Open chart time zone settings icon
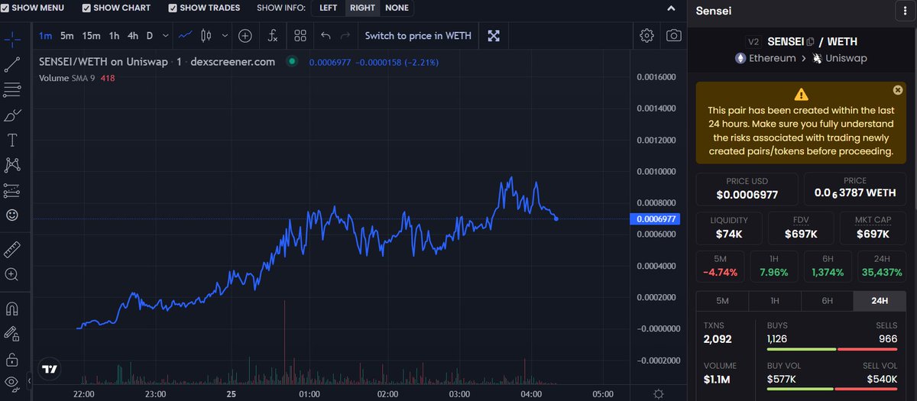917x401 pixels. [659, 393]
